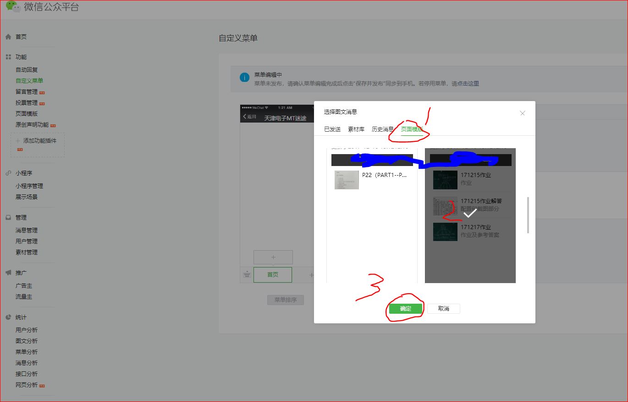Click the dialog's vertical scrollbar
This screenshot has width=628, height=402.
point(528,215)
